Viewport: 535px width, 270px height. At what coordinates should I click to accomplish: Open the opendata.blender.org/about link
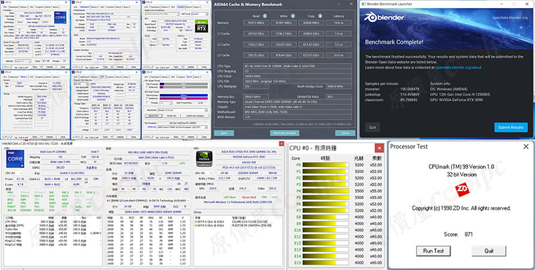coord(458,67)
